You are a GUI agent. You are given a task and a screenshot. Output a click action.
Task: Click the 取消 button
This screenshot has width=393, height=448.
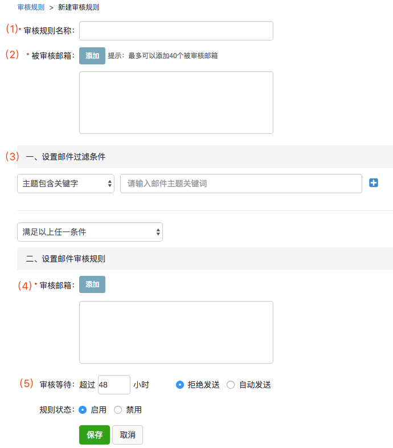tap(128, 435)
